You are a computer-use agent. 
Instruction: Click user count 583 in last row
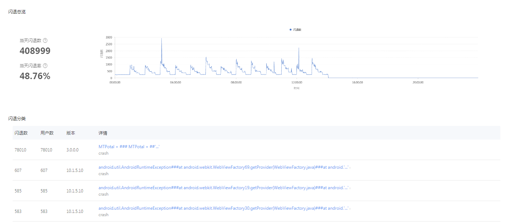[x=44, y=211]
